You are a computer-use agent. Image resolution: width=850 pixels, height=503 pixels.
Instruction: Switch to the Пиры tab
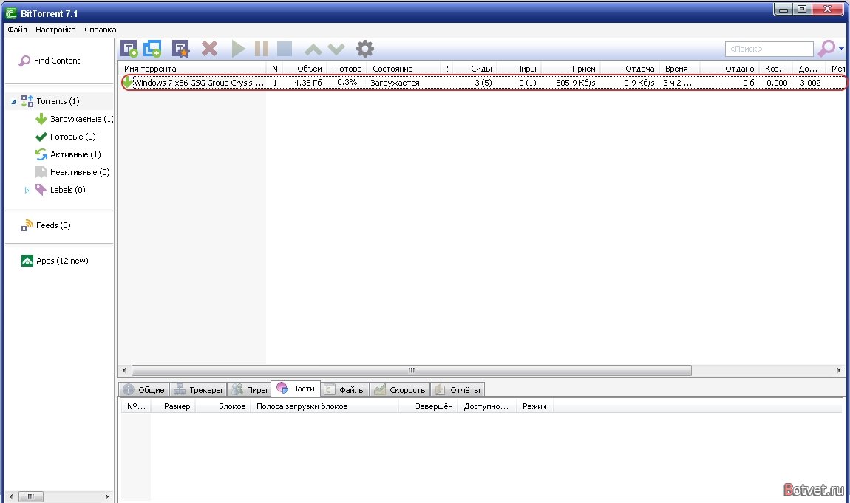[249, 390]
